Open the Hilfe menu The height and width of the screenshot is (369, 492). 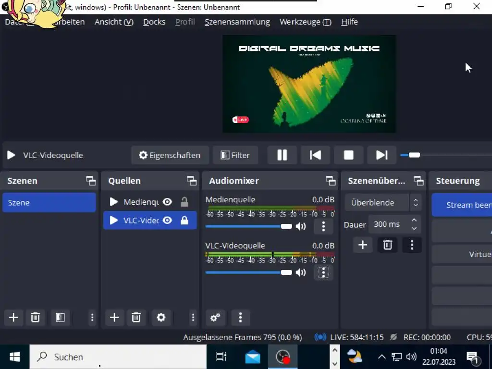pyautogui.click(x=349, y=22)
